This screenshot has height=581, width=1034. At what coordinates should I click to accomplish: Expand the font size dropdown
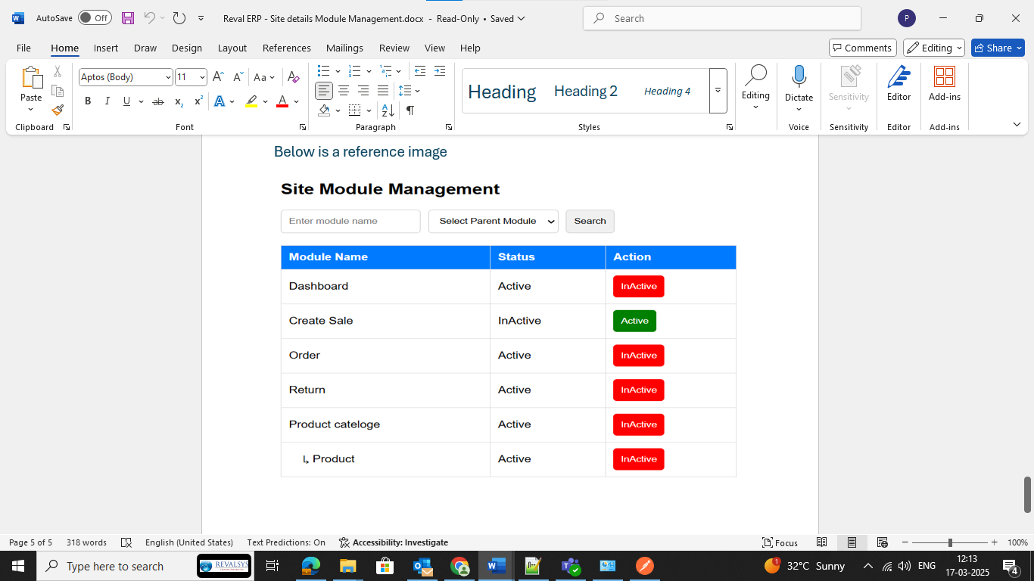(x=202, y=77)
